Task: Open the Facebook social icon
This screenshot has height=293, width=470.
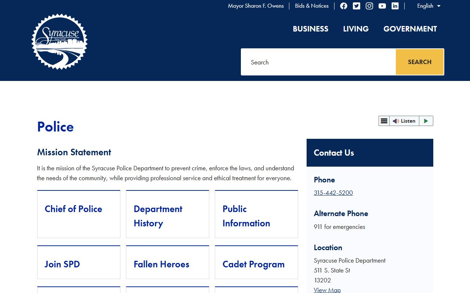Action: pos(343,6)
